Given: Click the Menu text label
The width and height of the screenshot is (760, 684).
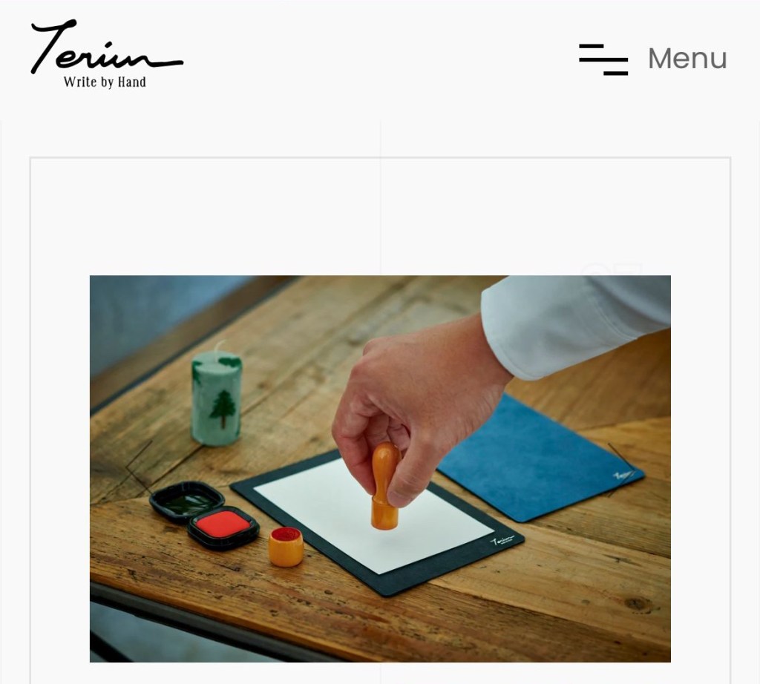Looking at the screenshot, I should click(687, 59).
